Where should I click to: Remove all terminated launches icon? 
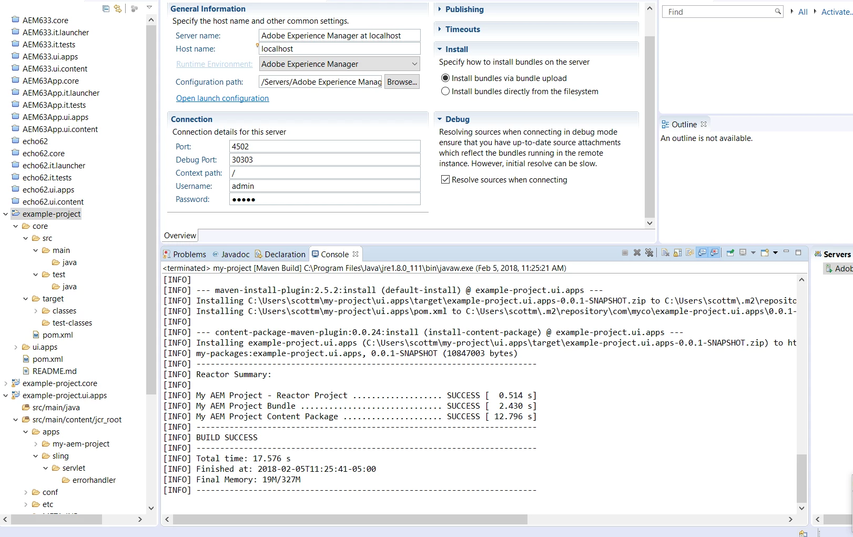click(649, 253)
